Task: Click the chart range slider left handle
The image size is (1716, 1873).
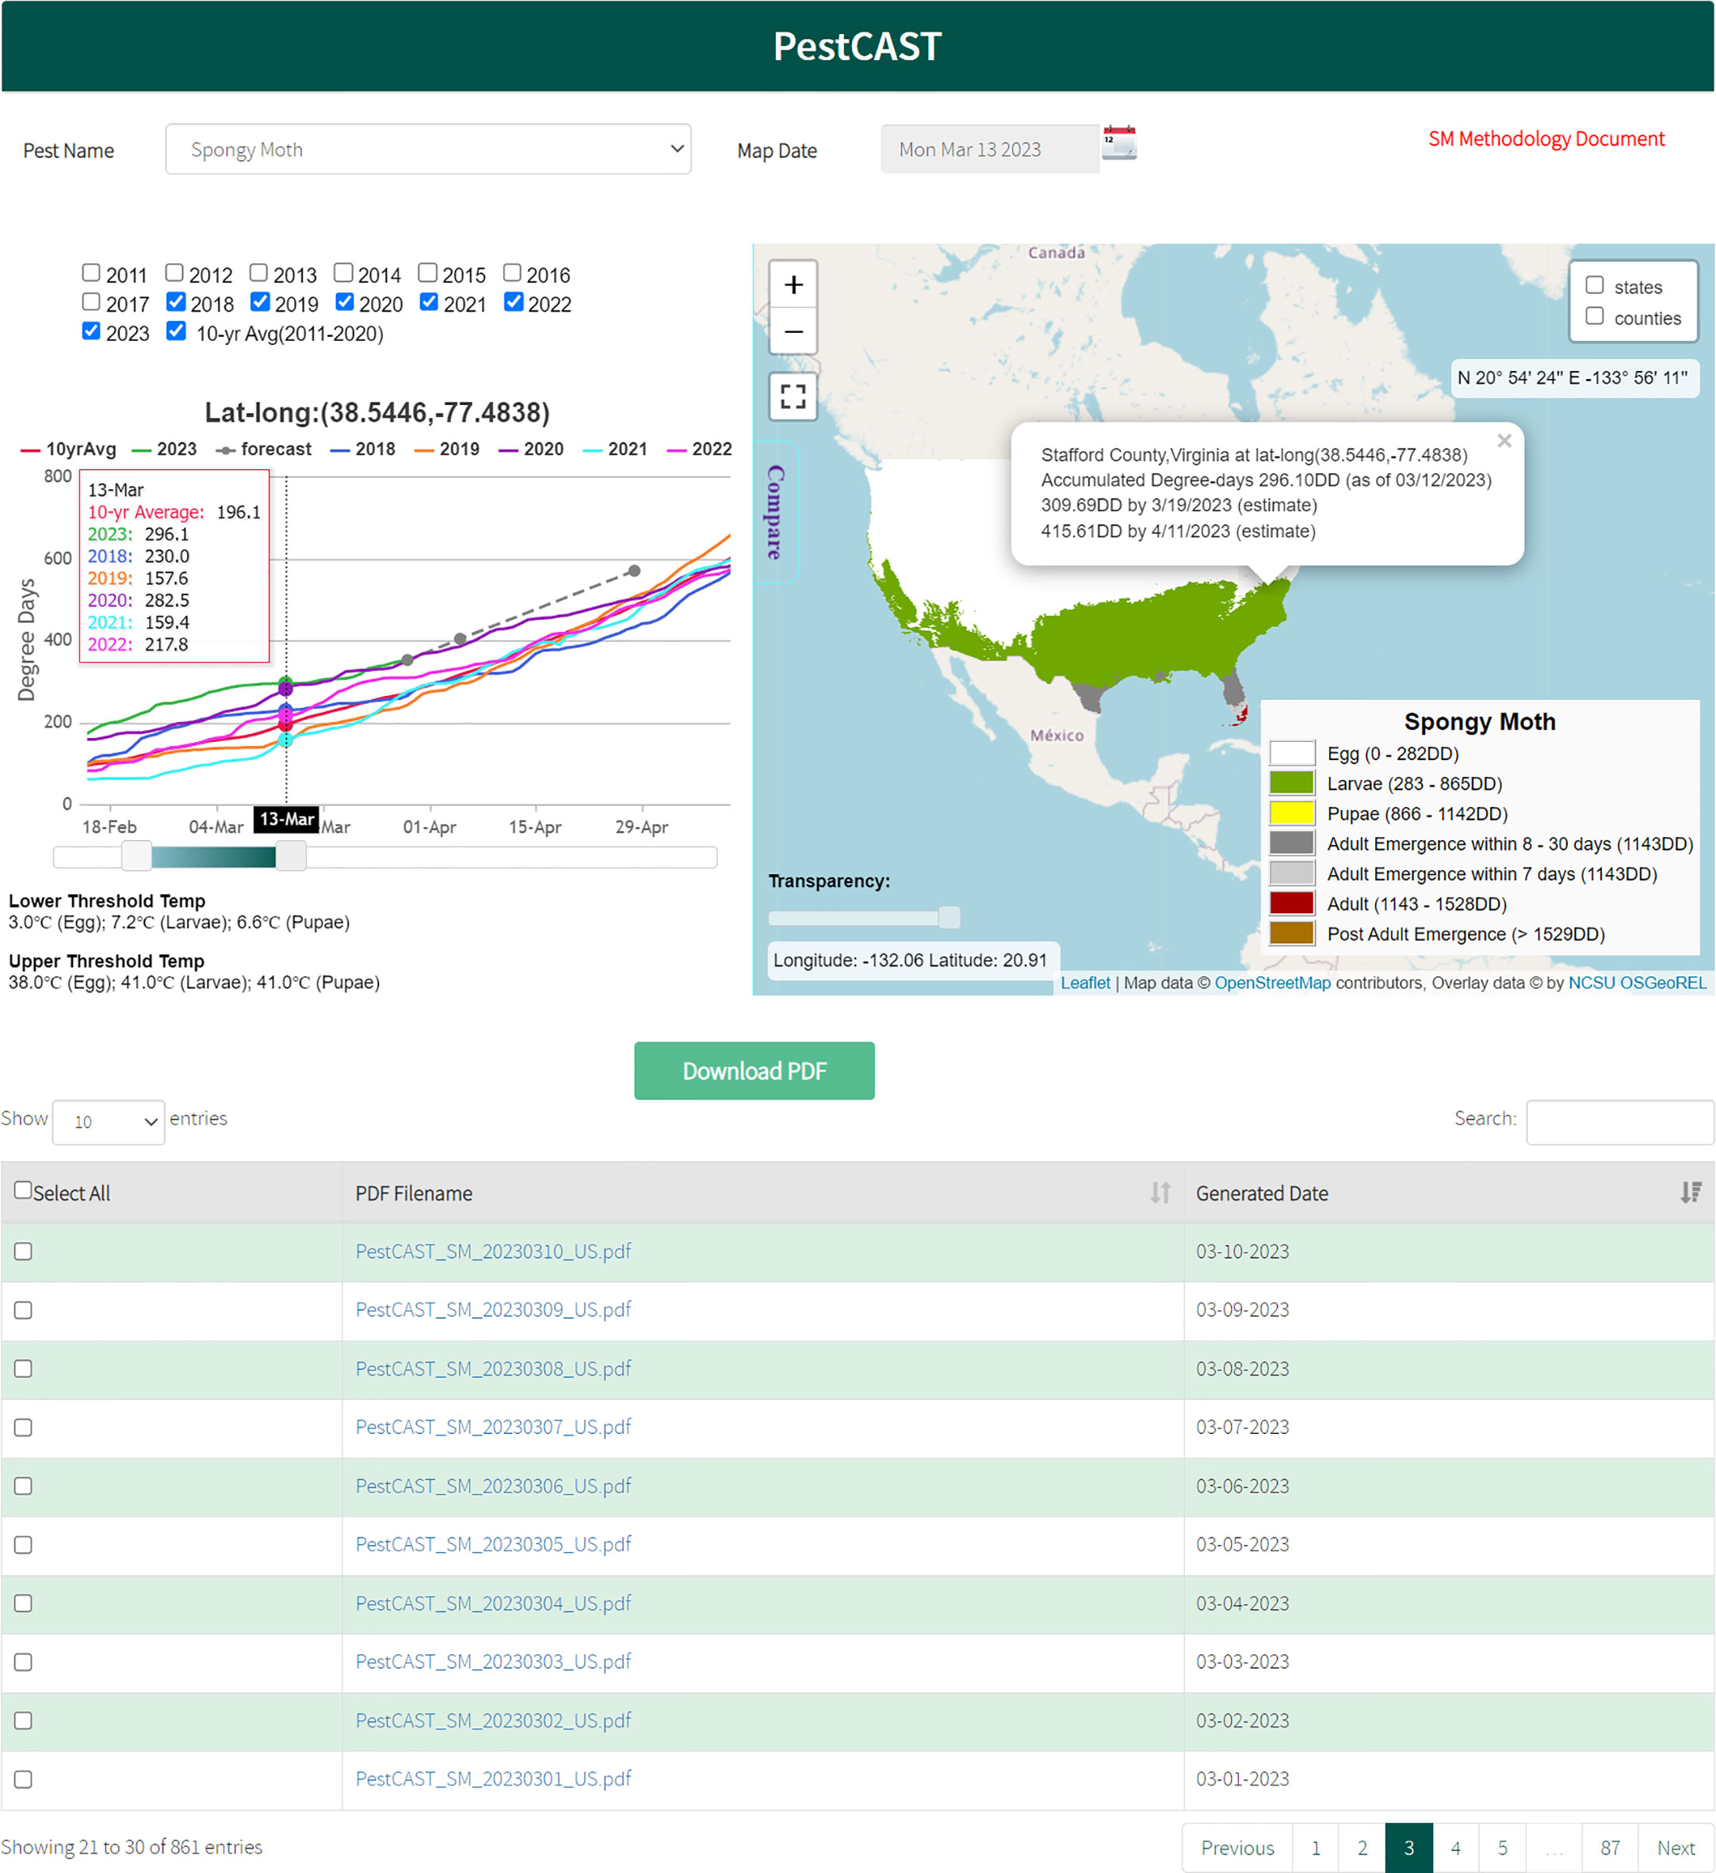Action: (136, 857)
